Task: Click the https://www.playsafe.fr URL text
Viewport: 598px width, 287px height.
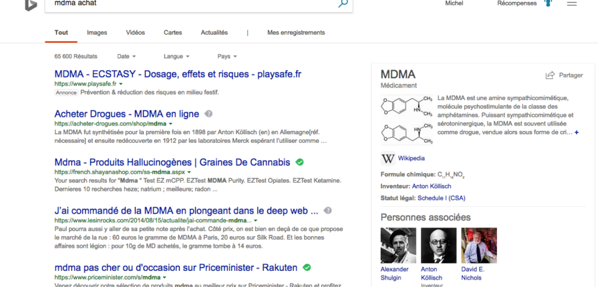Action: [86, 84]
